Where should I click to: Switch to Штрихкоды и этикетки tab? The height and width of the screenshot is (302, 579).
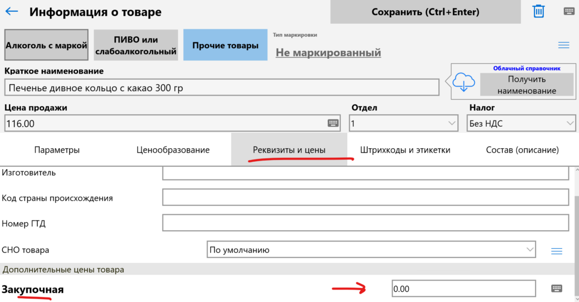coord(405,150)
